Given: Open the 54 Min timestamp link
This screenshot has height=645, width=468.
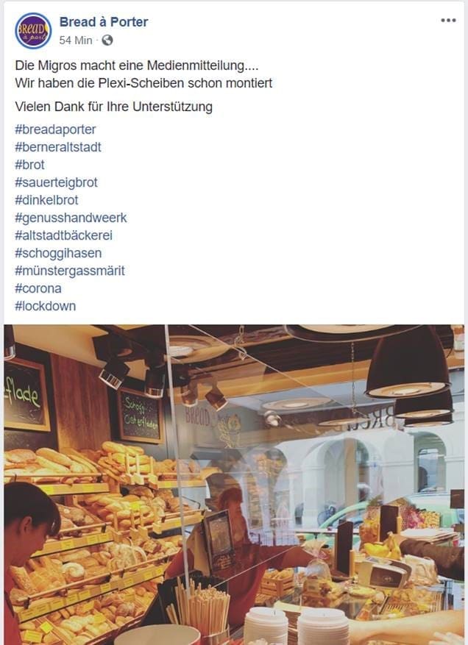Looking at the screenshot, I should click(x=76, y=40).
